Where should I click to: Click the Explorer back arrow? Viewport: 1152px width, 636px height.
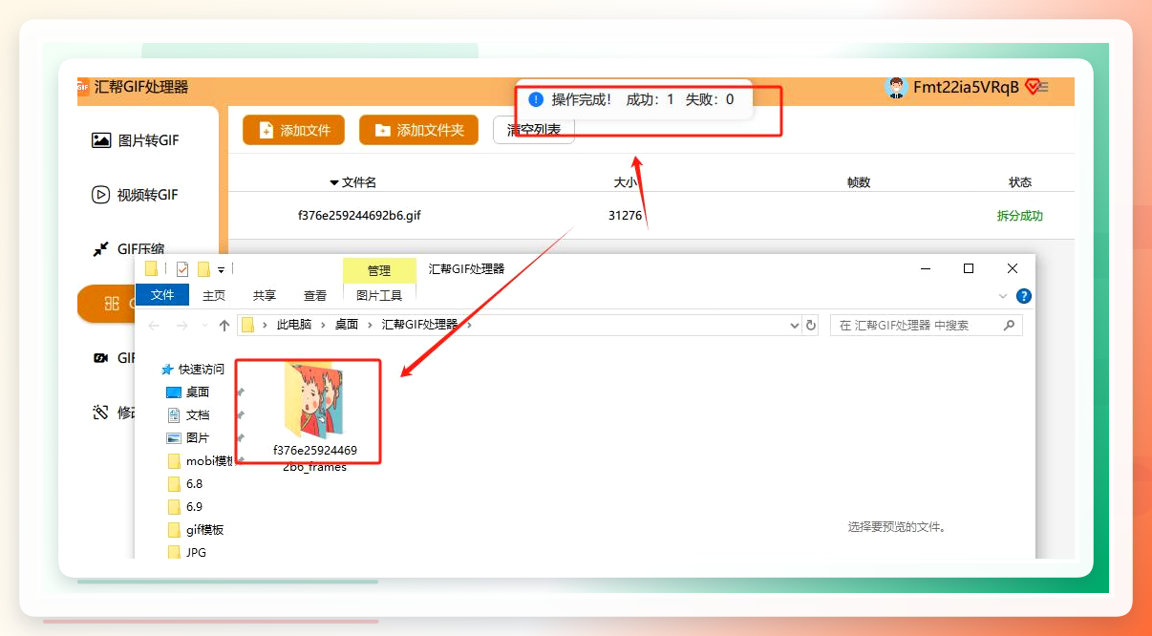(x=155, y=326)
